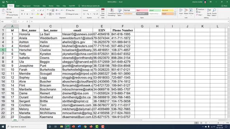Decrease decimal places
230x129 pixels.
[x=97, y=14]
